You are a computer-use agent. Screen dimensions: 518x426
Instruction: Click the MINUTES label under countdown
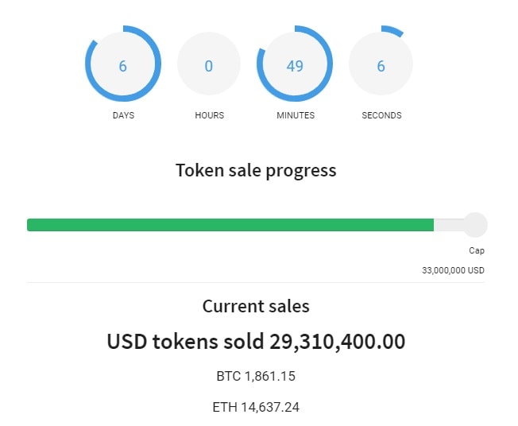296,115
